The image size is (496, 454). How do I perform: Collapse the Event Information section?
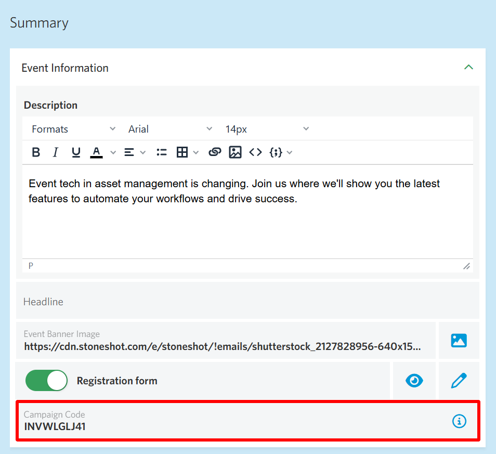click(468, 67)
